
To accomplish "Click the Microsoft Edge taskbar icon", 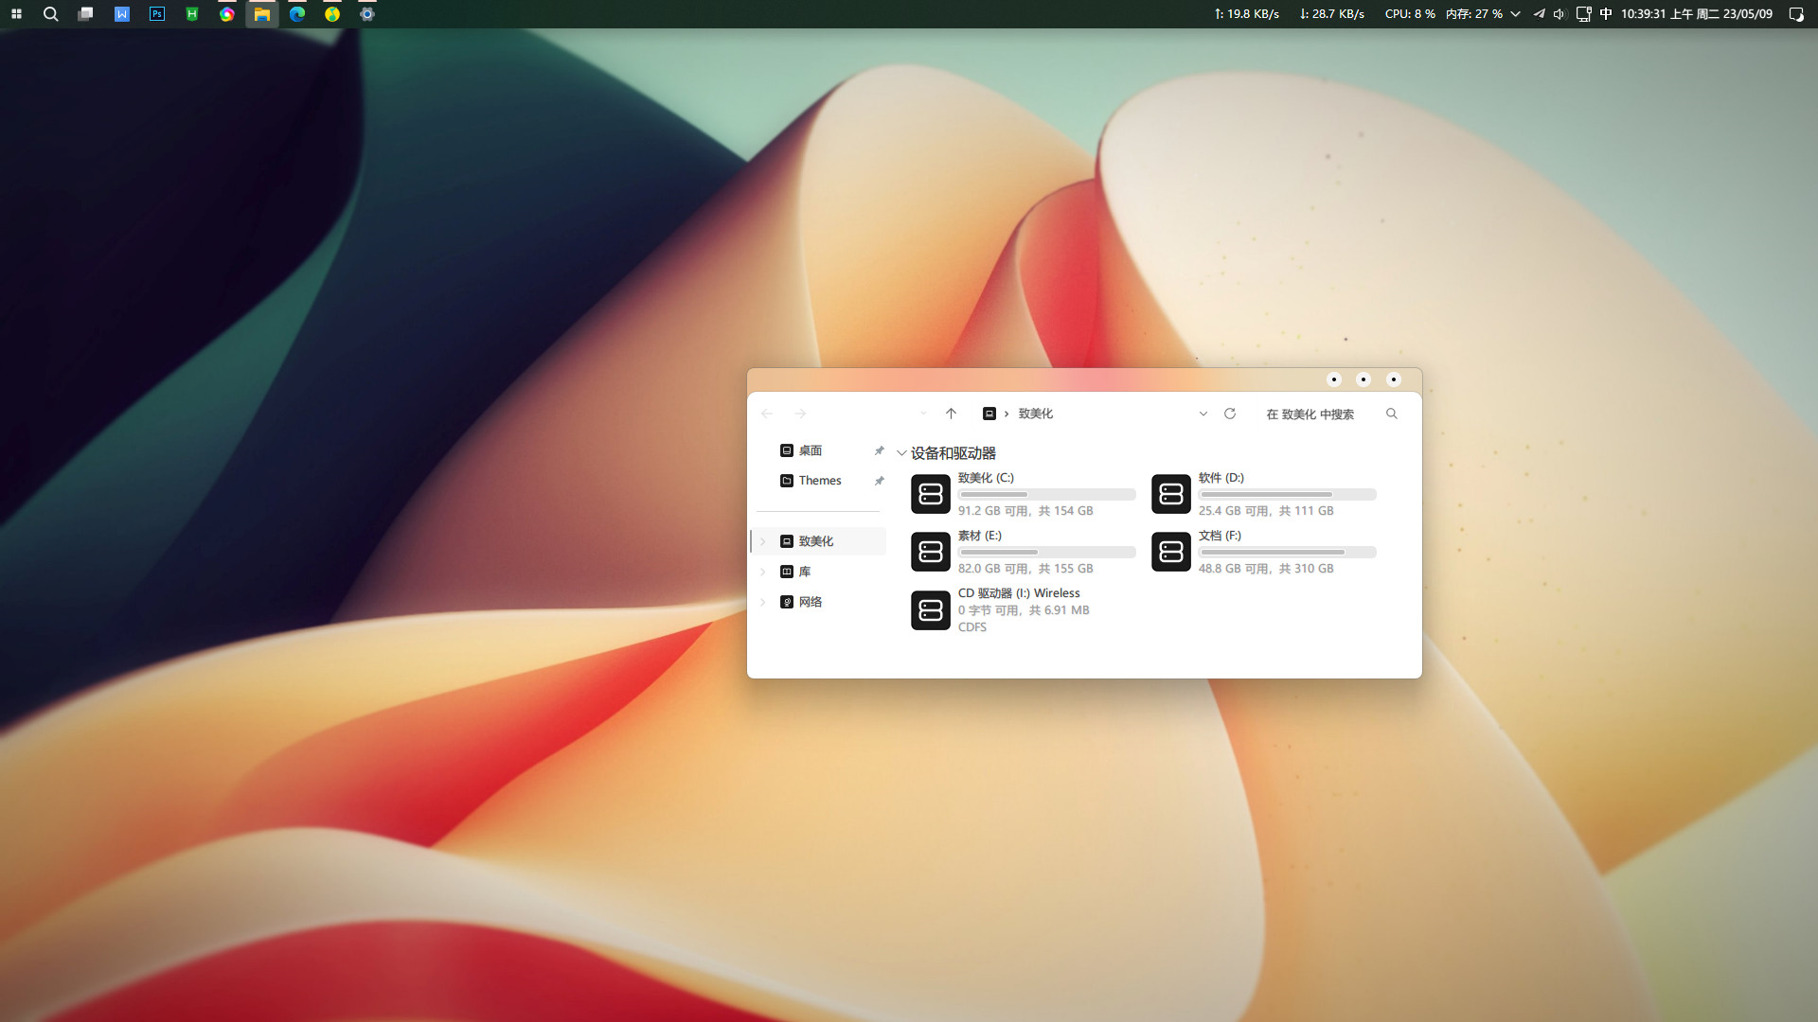I will click(297, 14).
